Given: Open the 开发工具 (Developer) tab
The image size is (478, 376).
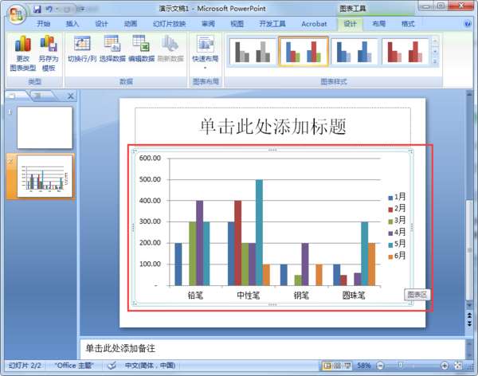Looking at the screenshot, I should click(272, 24).
